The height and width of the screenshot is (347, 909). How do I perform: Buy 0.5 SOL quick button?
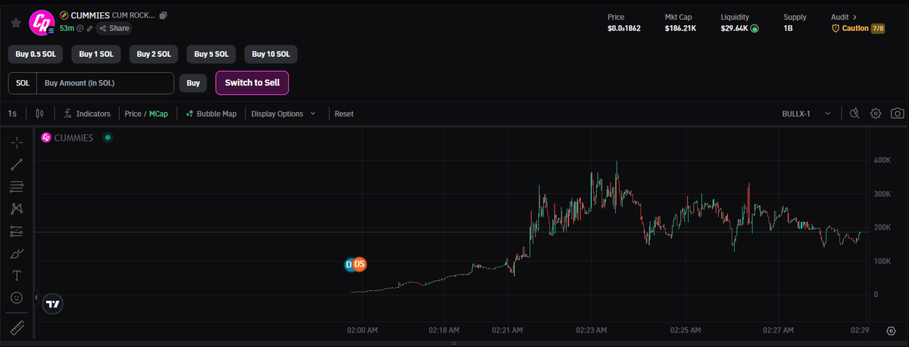click(x=36, y=54)
